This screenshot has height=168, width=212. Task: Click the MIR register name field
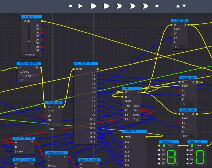(52, 129)
